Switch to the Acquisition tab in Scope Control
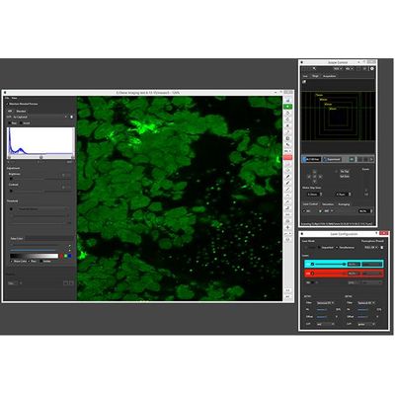 pos(329,76)
